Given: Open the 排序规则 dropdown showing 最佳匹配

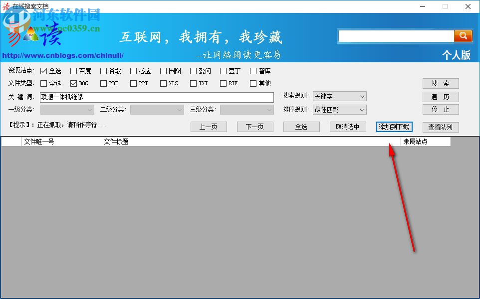Looking at the screenshot, I should coord(340,110).
